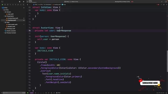Select the Find navigator magnifier icon
168x94 pixels.
(10, 5)
